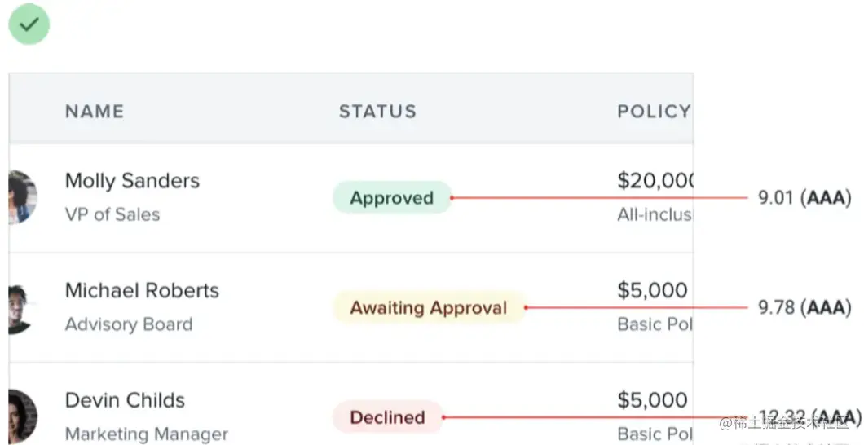This screenshot has height=445, width=864.
Task: Click Michael Roberts' avatar photo
Action: [20, 308]
